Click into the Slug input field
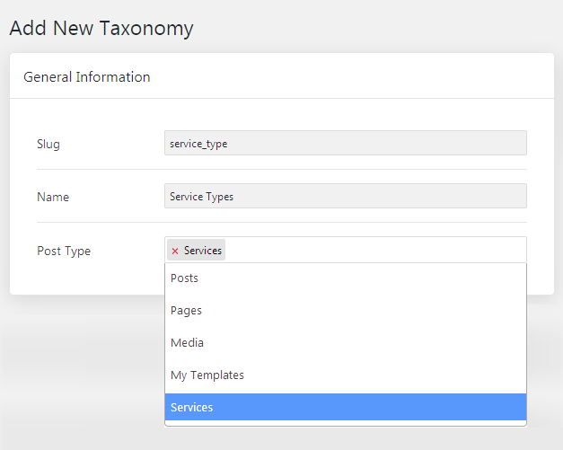The width and height of the screenshot is (563, 450). click(346, 143)
